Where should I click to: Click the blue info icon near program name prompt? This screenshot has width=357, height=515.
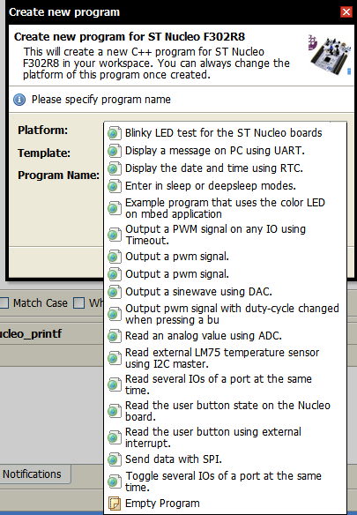click(x=19, y=100)
